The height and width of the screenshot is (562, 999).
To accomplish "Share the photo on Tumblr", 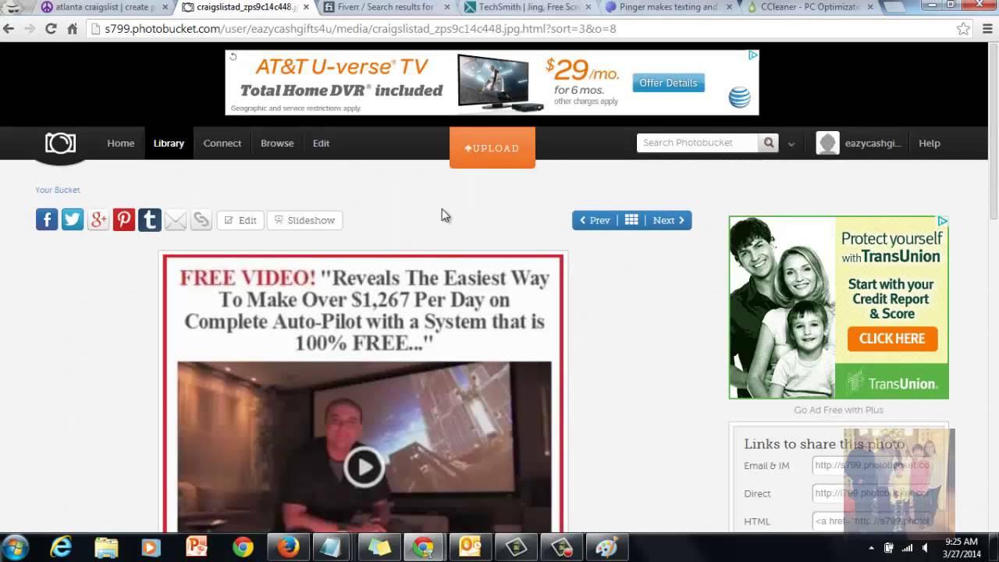I will click(x=150, y=219).
